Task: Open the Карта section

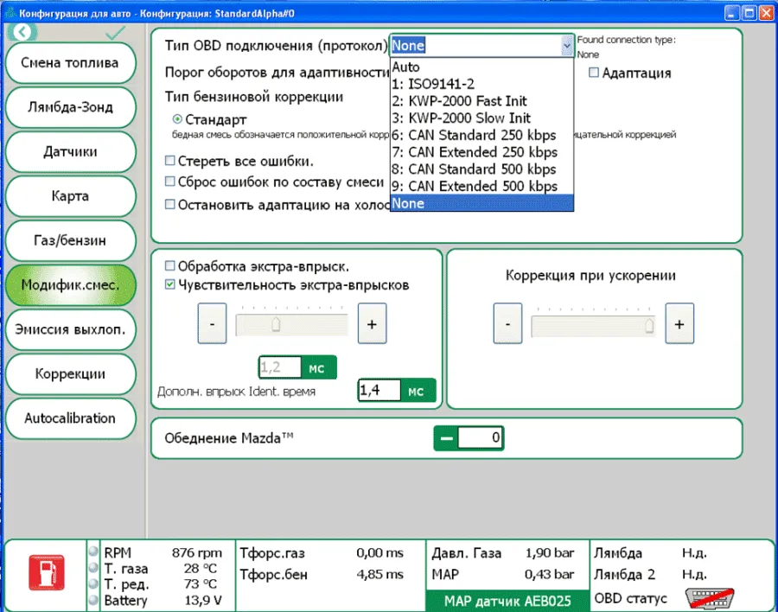Action: [71, 196]
